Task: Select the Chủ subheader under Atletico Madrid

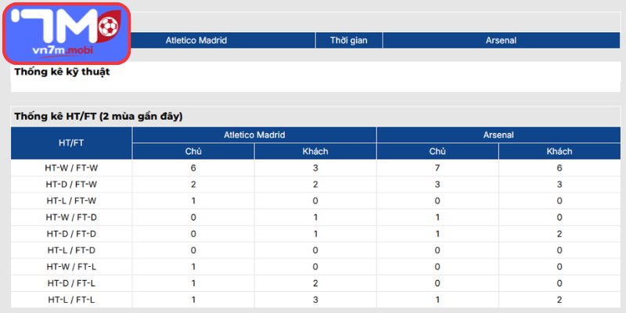Action: pyautogui.click(x=193, y=151)
